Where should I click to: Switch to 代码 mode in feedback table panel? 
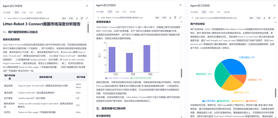[x=71, y=18]
